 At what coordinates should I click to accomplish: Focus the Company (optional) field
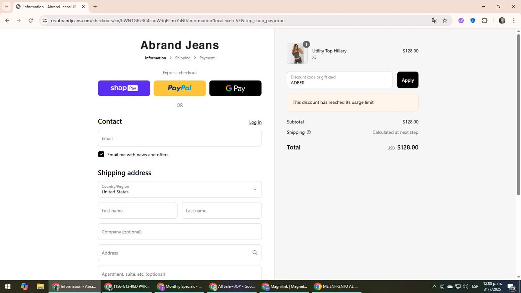(180, 232)
